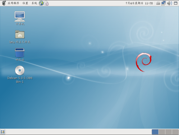
Task: Launch the Evolution mail icon
Action: pyautogui.click(x=46, y=3)
